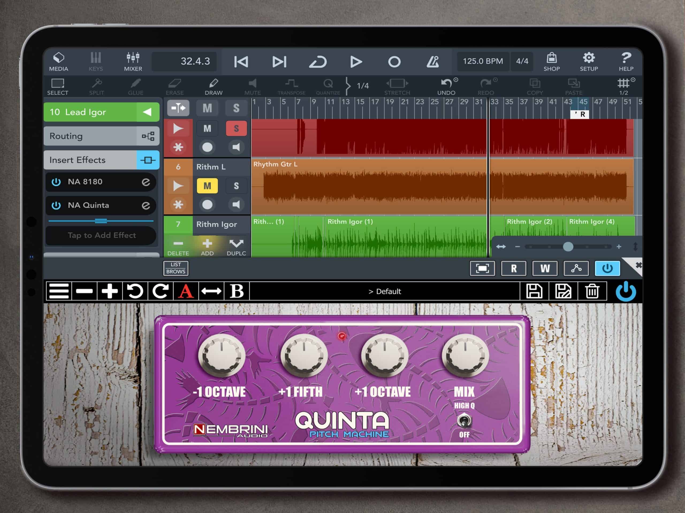
Task: Click REDO
Action: (x=486, y=87)
